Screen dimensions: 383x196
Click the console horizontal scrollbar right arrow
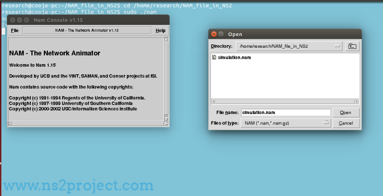[x=166, y=124]
